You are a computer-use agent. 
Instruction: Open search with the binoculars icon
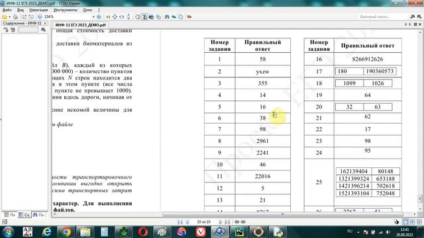pos(167,17)
